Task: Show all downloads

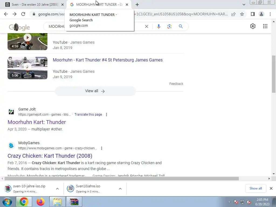Action: click(x=256, y=188)
